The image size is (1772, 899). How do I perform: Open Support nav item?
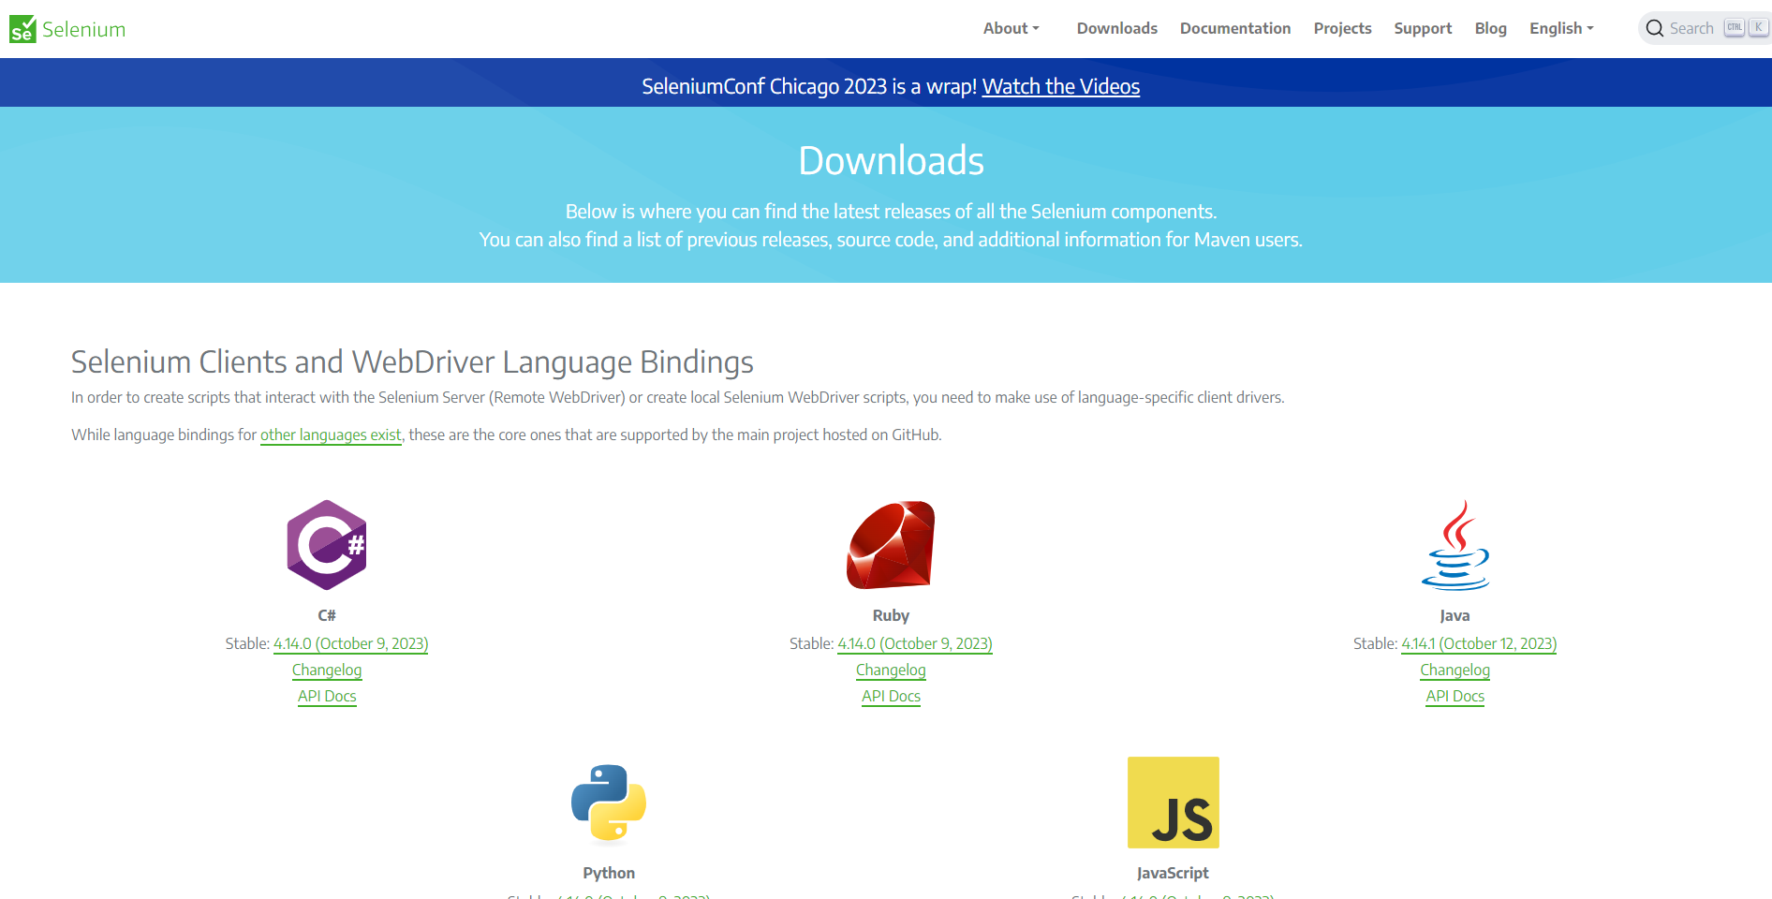pos(1423,28)
